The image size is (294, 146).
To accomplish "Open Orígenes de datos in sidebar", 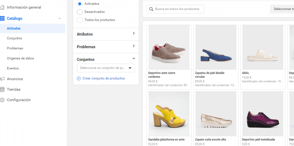I will coord(20,58).
